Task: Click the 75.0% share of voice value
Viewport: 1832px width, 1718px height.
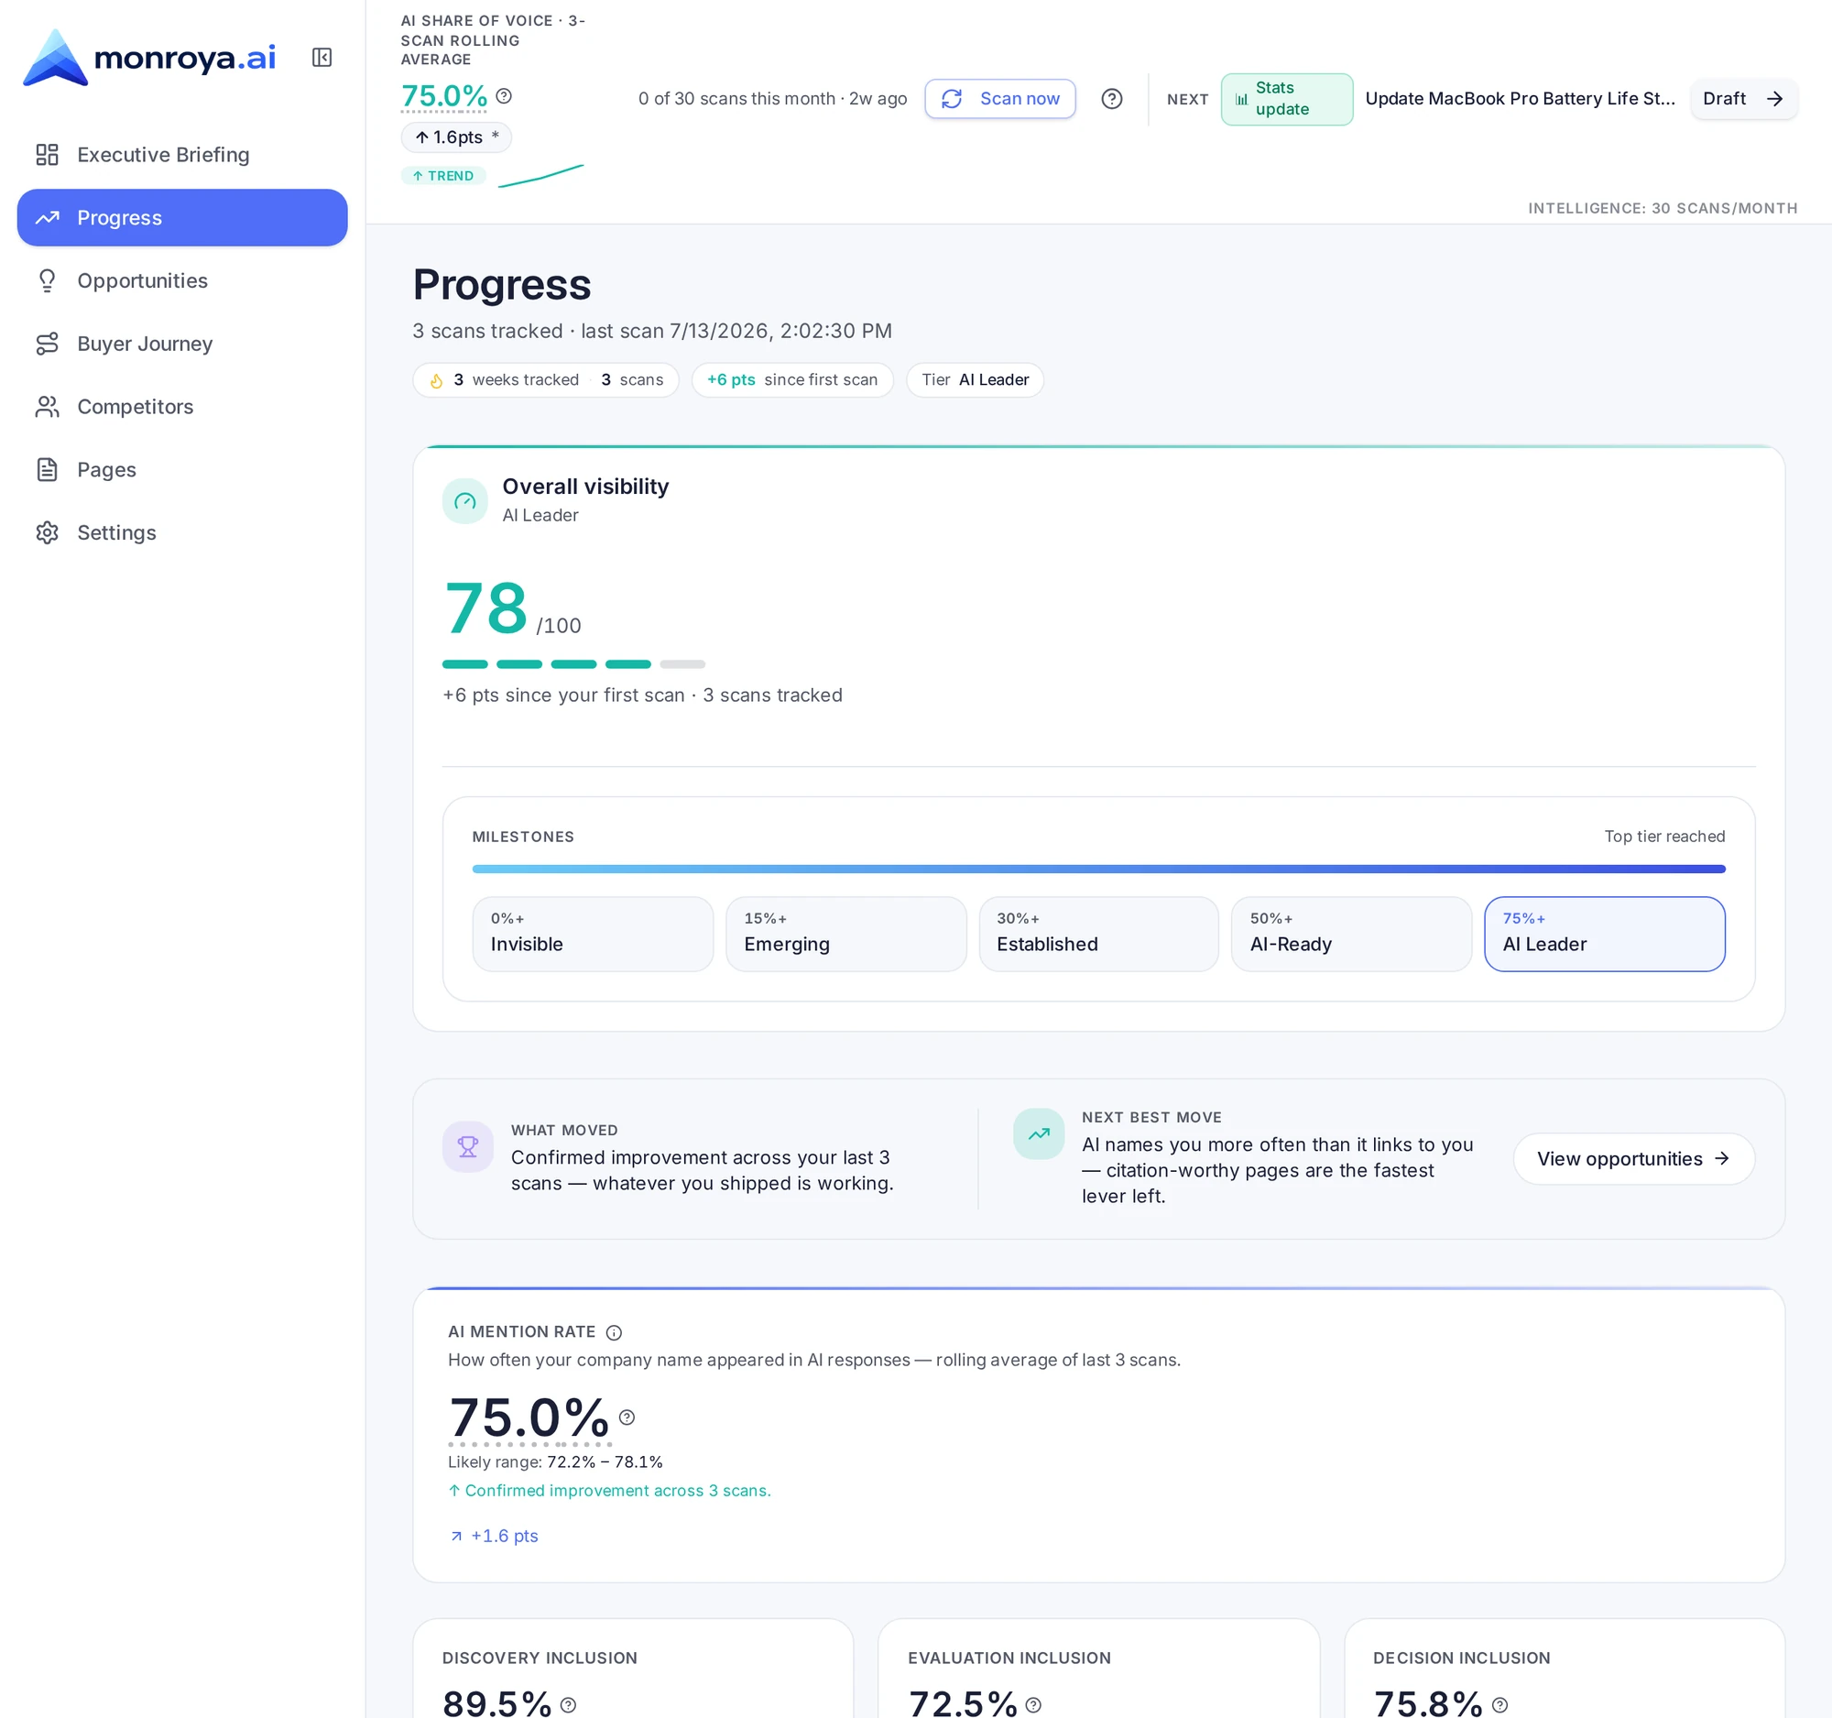Action: 444,96
